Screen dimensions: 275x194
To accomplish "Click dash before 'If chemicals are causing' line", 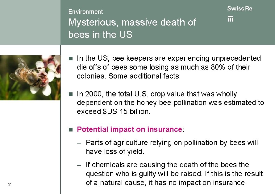I will tap(79, 165).
